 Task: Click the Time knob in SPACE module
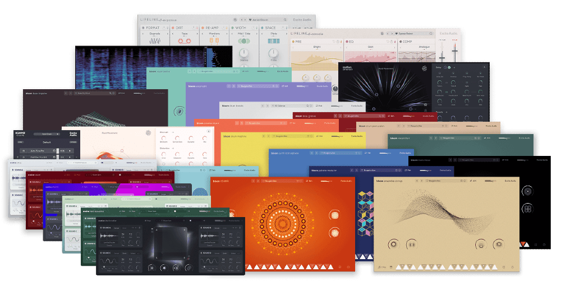(273, 53)
